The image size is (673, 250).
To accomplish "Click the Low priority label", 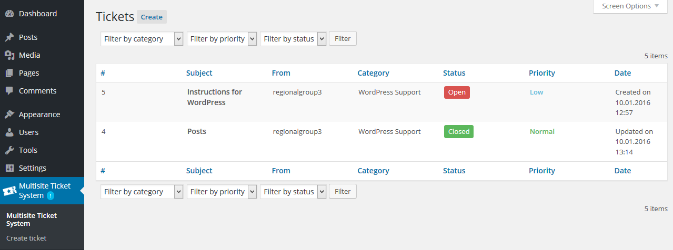I will click(536, 92).
